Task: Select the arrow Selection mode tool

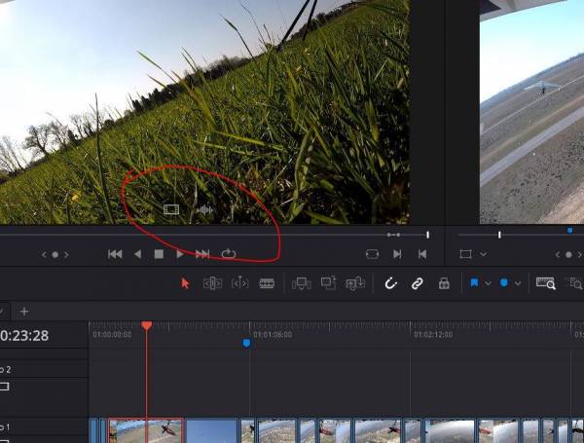Action: point(185,283)
